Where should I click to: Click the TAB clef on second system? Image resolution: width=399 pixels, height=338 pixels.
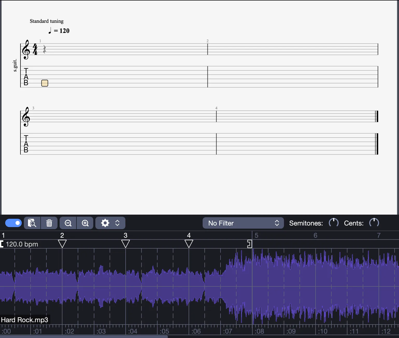point(26,144)
